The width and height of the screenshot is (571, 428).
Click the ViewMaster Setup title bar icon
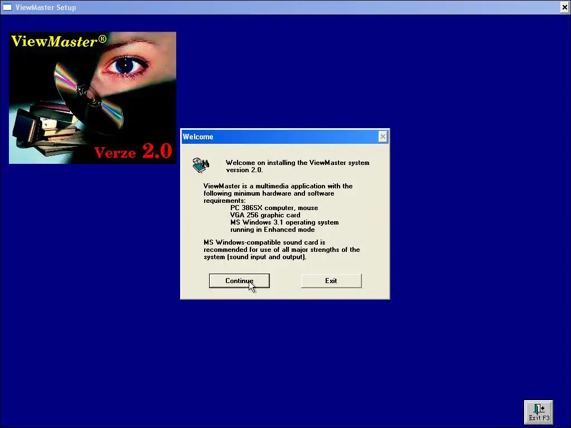(7, 7)
